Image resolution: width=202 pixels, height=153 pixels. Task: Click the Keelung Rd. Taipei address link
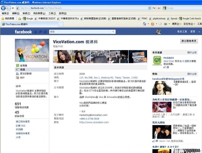pos(109,77)
